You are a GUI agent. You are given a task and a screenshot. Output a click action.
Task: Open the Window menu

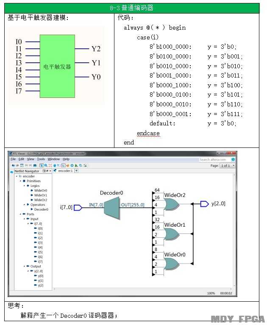coord(54,159)
